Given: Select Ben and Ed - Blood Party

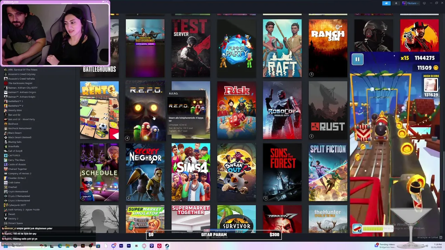Looking at the screenshot, I should point(21,119).
